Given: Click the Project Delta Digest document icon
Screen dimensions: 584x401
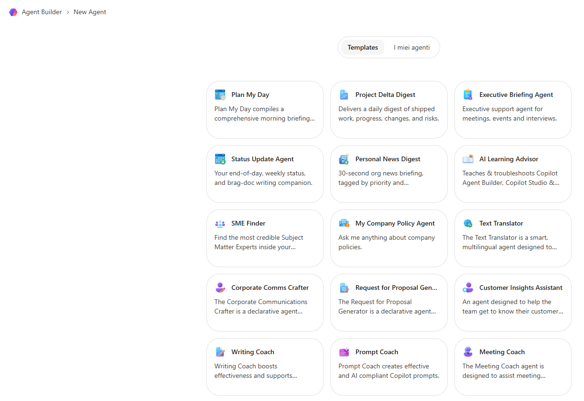Looking at the screenshot, I should tap(344, 95).
